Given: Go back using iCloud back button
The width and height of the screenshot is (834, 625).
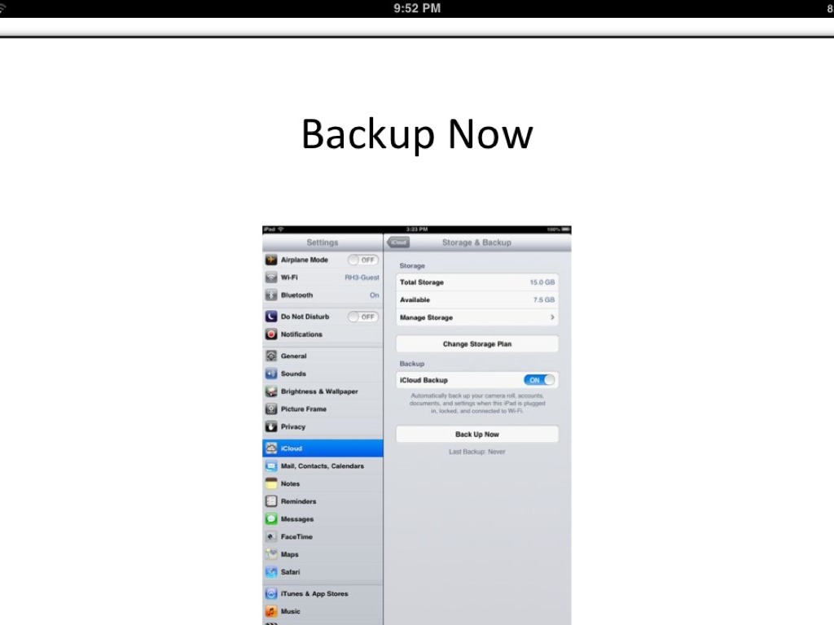Looking at the screenshot, I should pos(398,243).
